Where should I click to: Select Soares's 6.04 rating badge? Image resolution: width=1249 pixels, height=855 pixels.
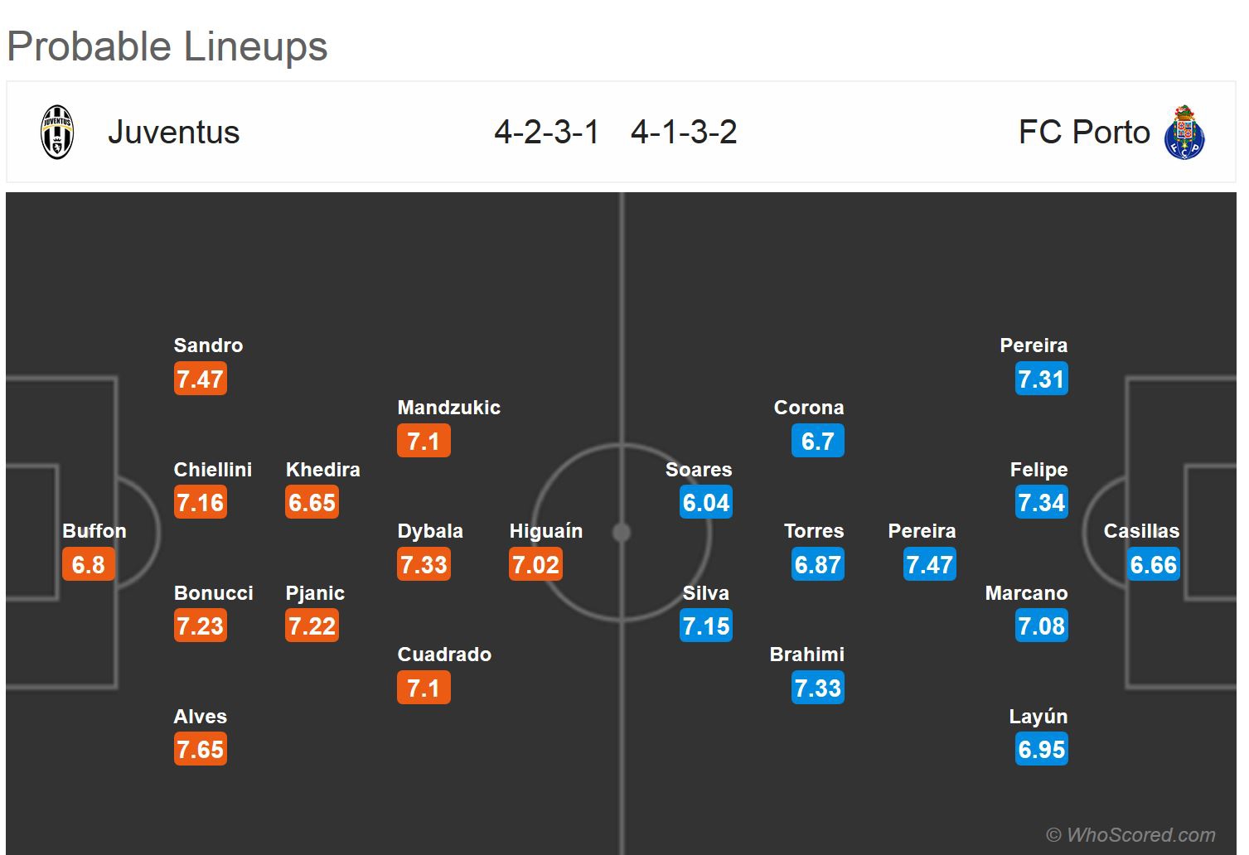click(x=706, y=503)
